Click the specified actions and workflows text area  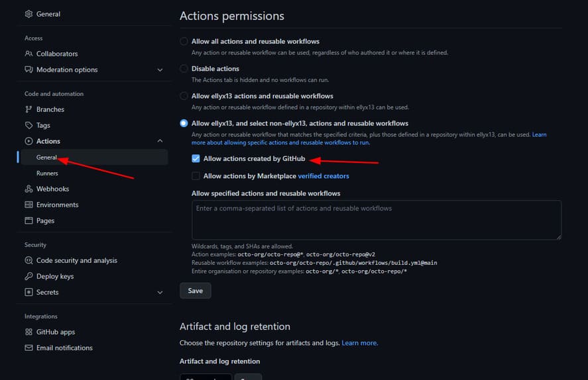(x=377, y=220)
